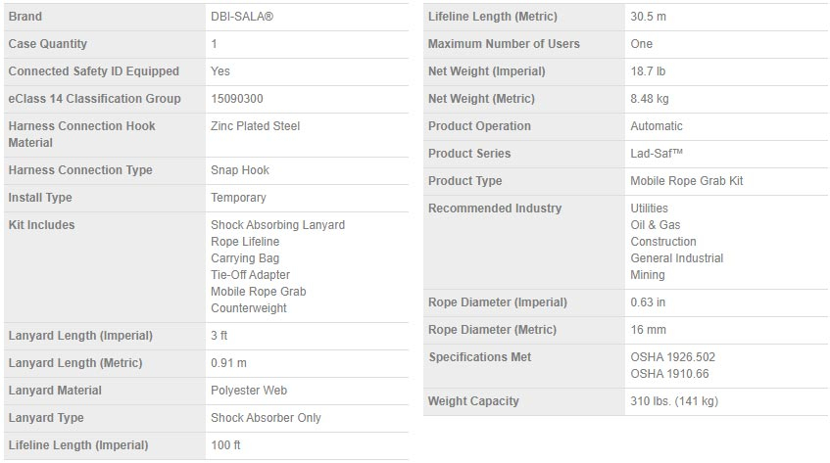Click the 30.5 m lifeline length value
Screen dimensions: 830x463
pos(649,17)
